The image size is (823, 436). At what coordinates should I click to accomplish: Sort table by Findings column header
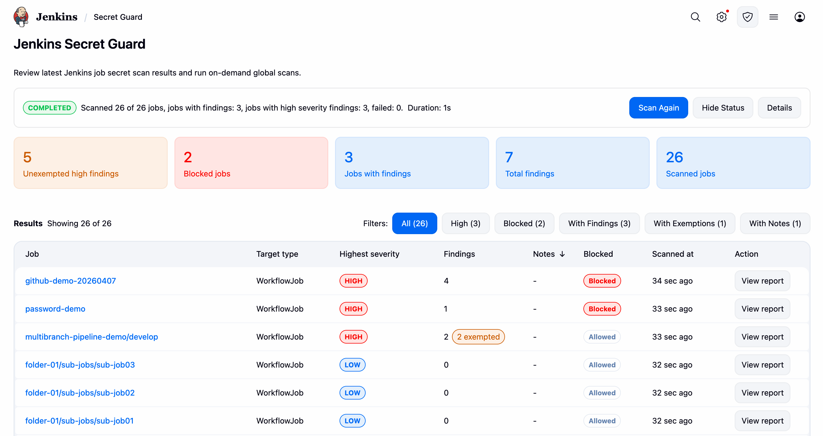[x=459, y=254]
